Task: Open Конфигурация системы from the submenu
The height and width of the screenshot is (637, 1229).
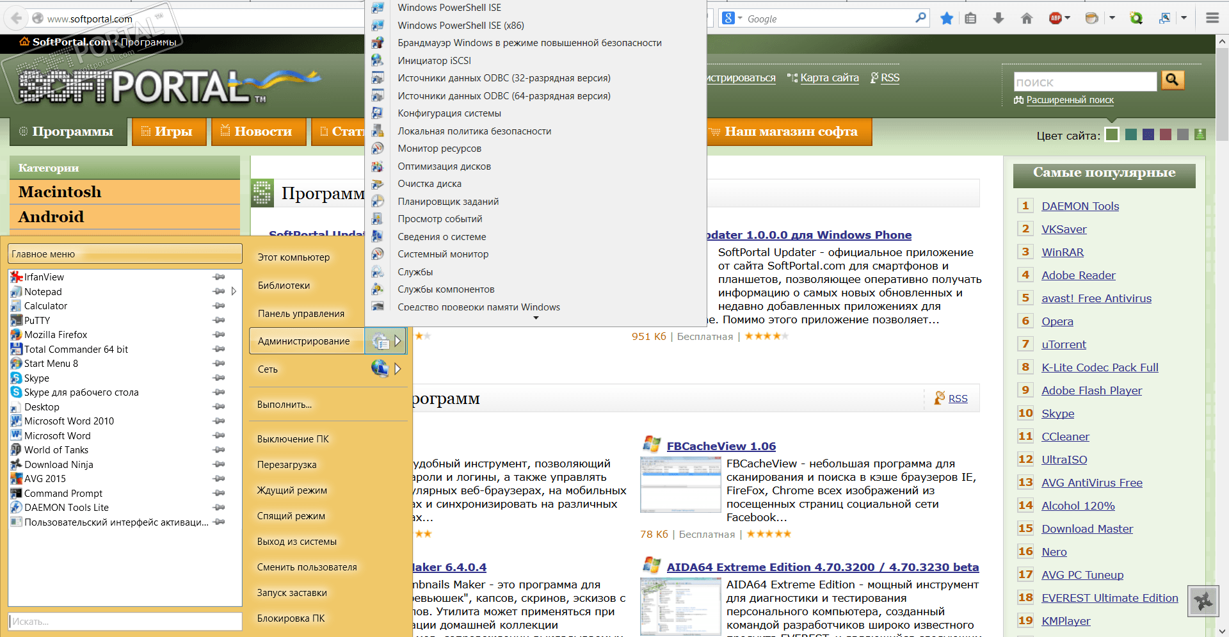Action: coord(449,113)
